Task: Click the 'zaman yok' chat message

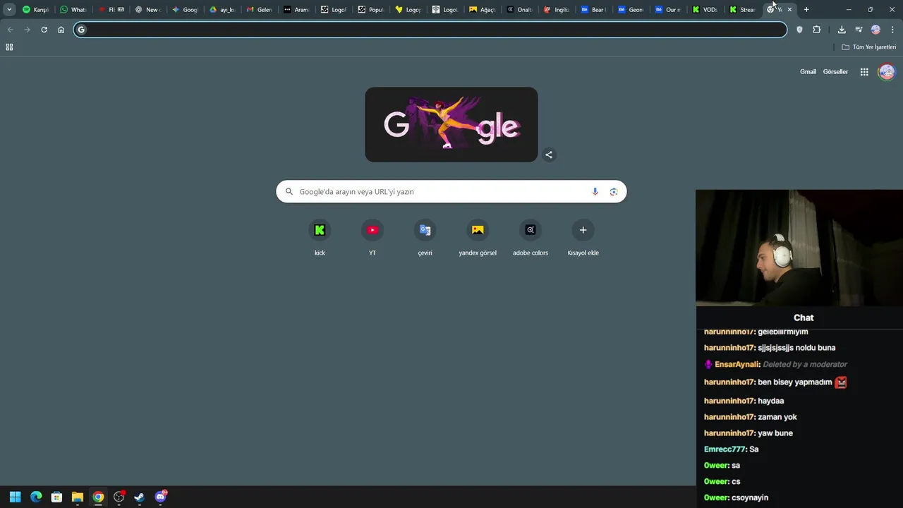Action: [x=777, y=417]
